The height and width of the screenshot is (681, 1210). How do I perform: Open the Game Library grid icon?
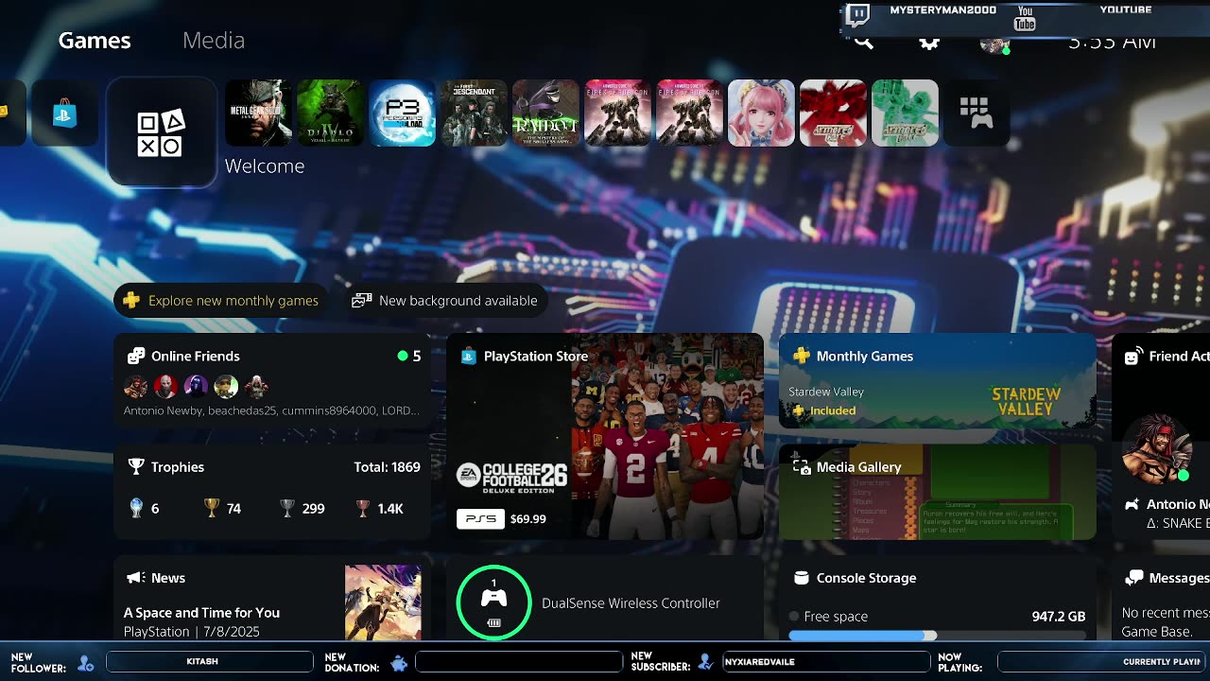[x=977, y=113]
